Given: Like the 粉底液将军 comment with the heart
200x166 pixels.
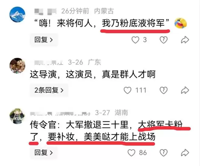Looking at the screenshot, I should [x=135, y=40].
